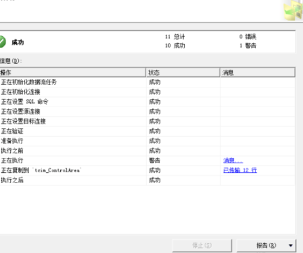The width and height of the screenshot is (303, 253).
Task: Click the 报告(R) button
Action: [x=266, y=245]
